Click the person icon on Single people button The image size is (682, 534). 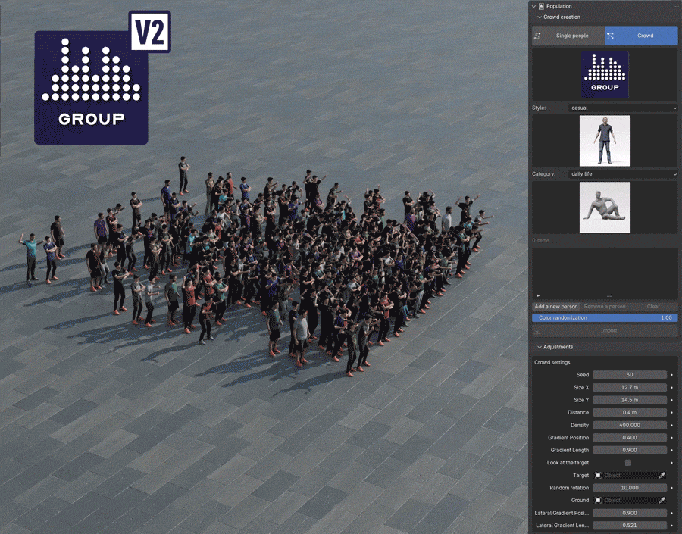pos(540,36)
